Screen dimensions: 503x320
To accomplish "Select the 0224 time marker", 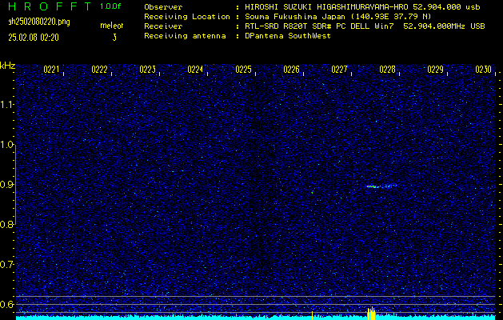I will click(x=195, y=70).
